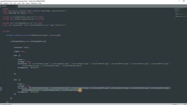Open the Tools menu
This screenshot has height=105, width=187.
pyautogui.click(x=23, y=3)
